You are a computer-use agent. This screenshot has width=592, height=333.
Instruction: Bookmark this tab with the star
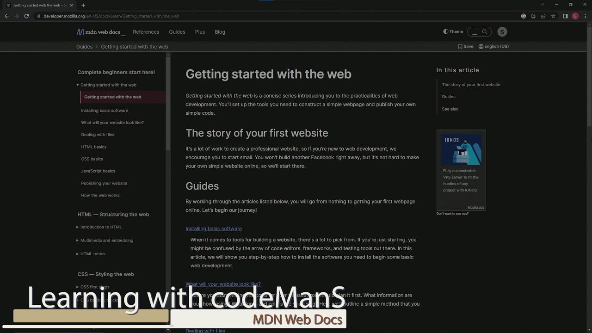pos(553,16)
